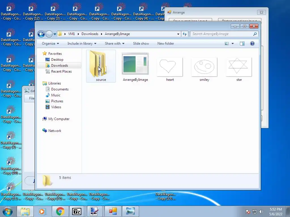Screen dimensions: 290x217
Task: Click the Action Center flag icon
Action: pyautogui.click(x=248, y=212)
